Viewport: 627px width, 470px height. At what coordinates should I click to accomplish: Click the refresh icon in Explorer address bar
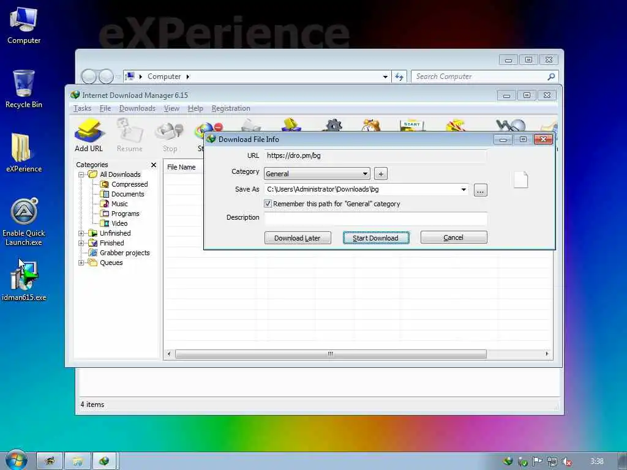[x=399, y=76]
